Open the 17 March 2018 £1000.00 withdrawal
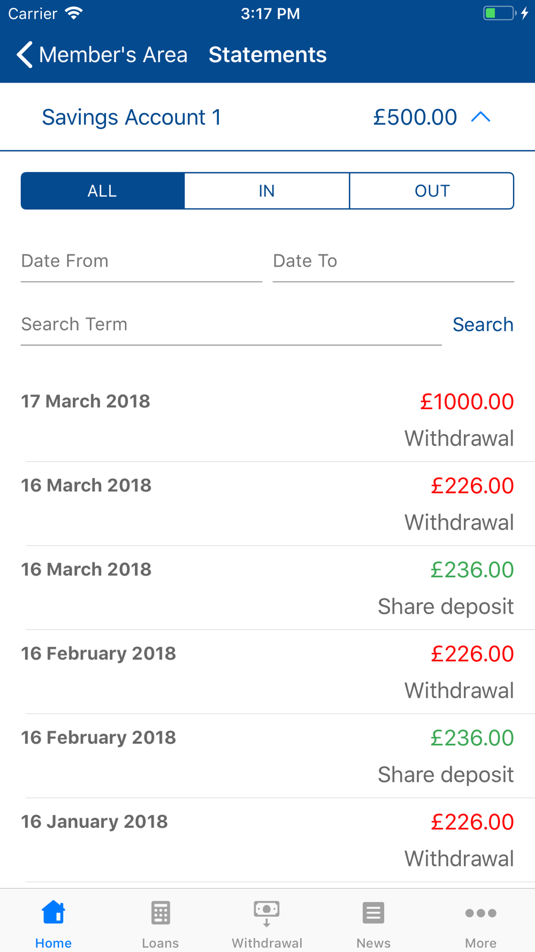This screenshot has height=952, width=535. point(267,420)
